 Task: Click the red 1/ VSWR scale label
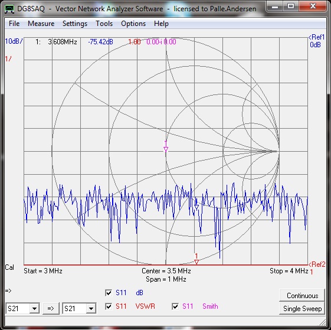(8, 58)
